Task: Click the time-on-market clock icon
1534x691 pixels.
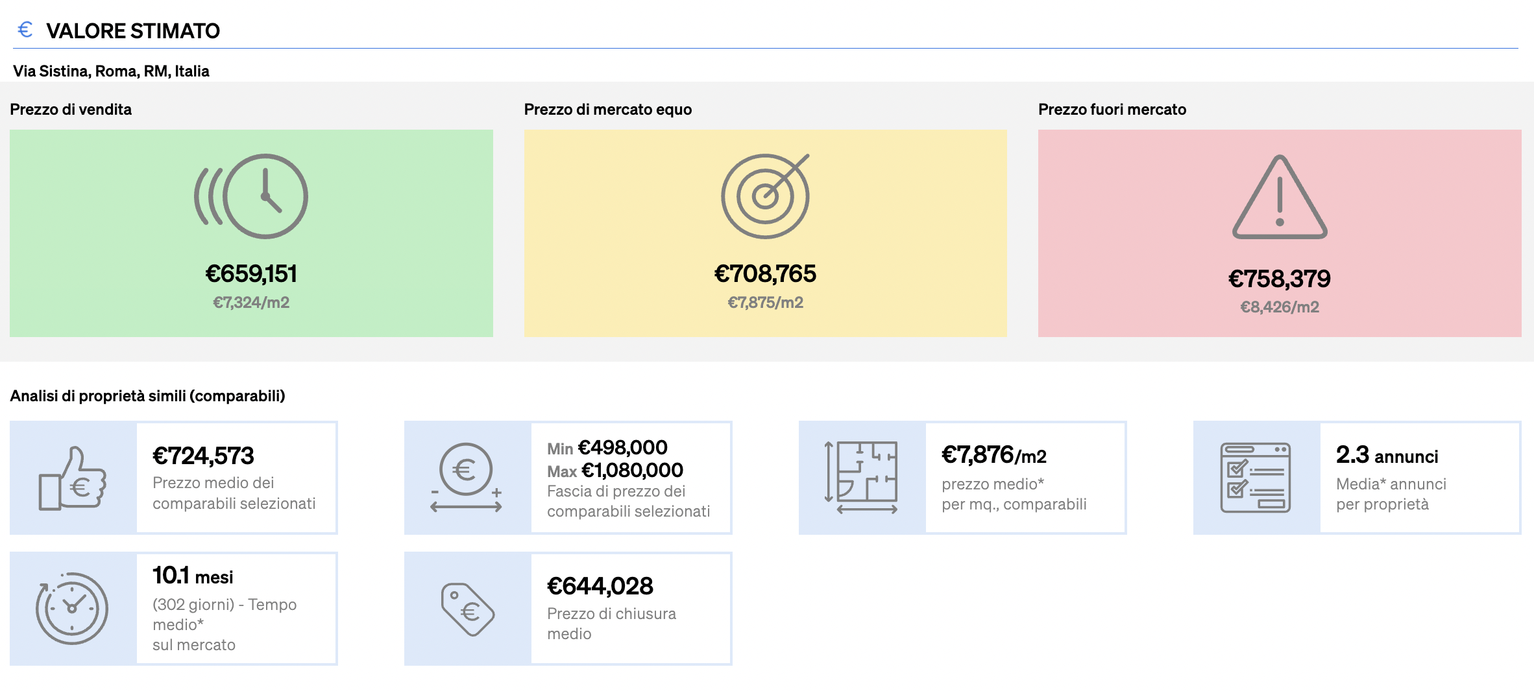Action: [x=71, y=609]
